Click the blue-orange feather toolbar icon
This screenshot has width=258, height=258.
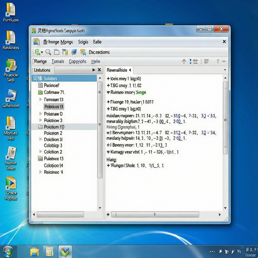pyautogui.click(x=74, y=52)
